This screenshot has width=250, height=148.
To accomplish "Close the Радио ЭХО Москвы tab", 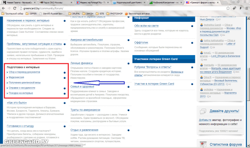I will [72, 2].
